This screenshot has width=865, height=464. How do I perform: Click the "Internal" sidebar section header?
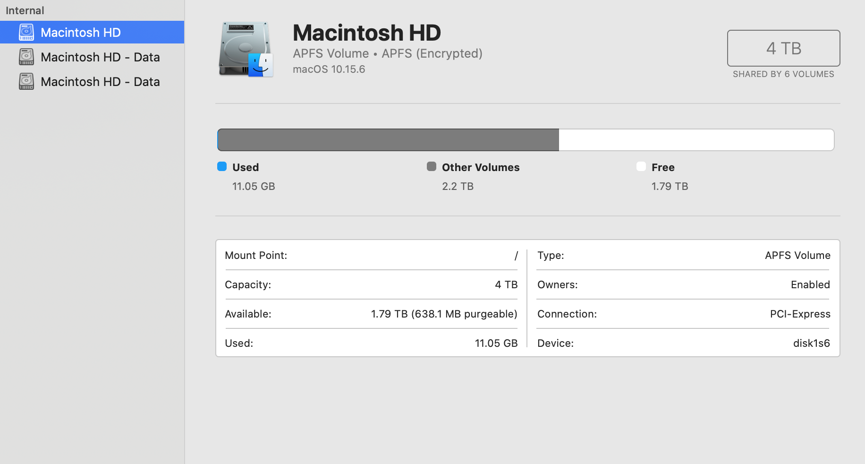tap(25, 10)
